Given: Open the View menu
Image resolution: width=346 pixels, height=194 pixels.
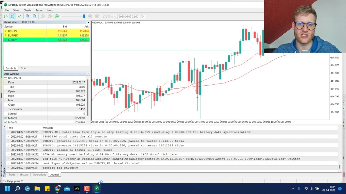Looking at the screenshot, I should [x=16, y=10].
